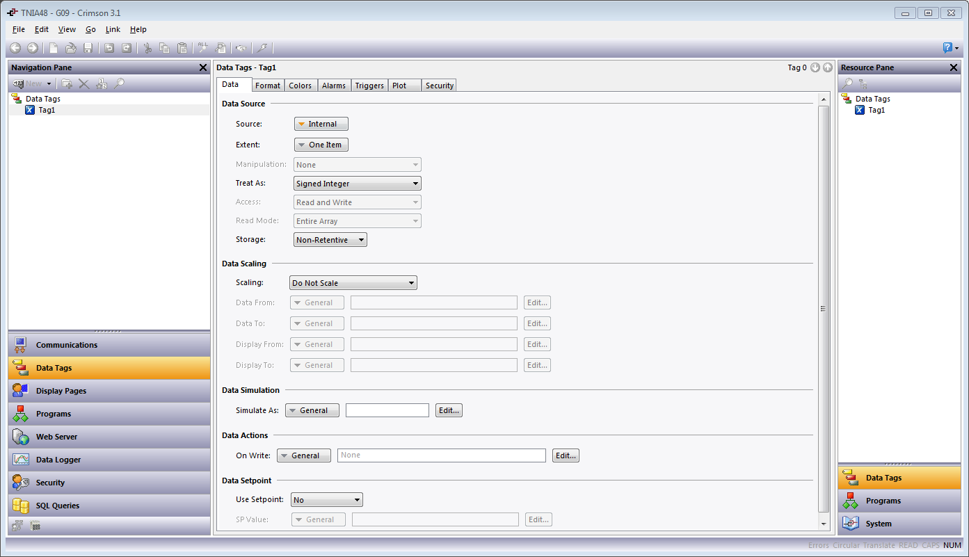Open the New tag dropdown arrow
This screenshot has width=969, height=557.
[x=49, y=83]
